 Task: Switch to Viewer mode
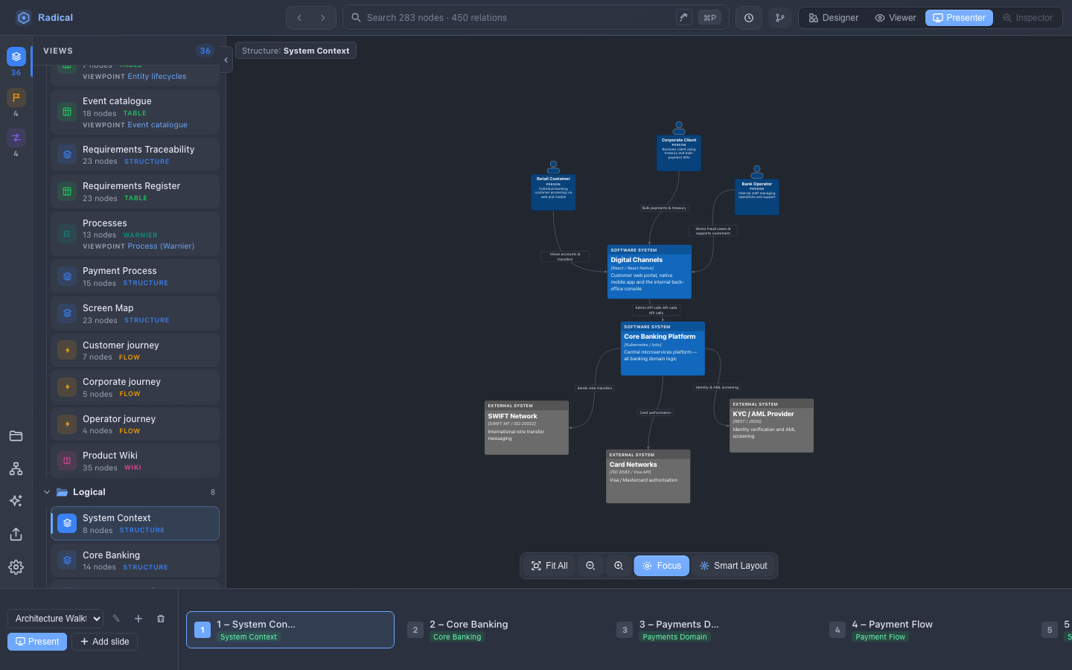(896, 18)
